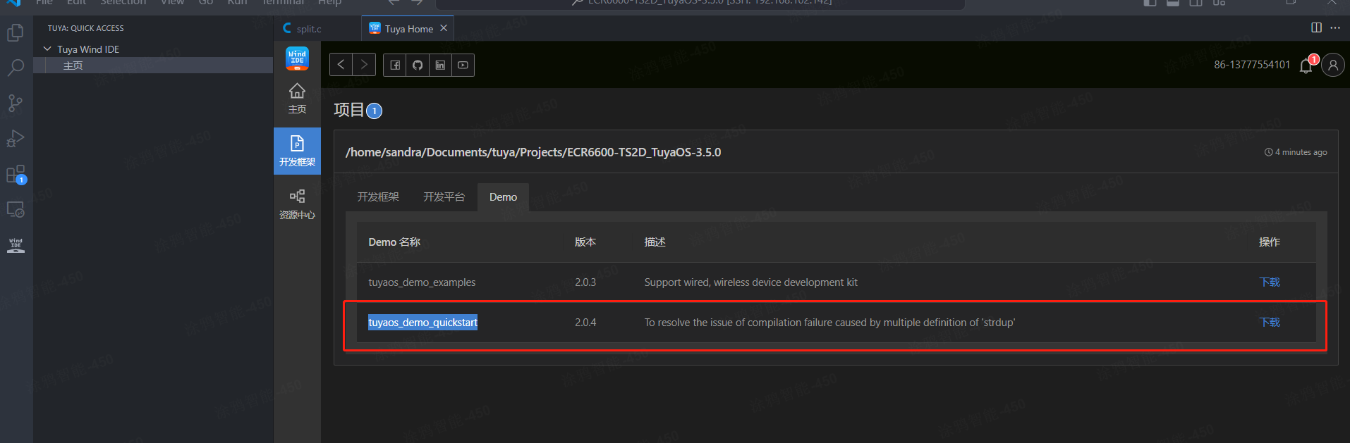Click the ECR6600-TS2D project path heading
This screenshot has height=443, width=1350.
click(x=533, y=152)
